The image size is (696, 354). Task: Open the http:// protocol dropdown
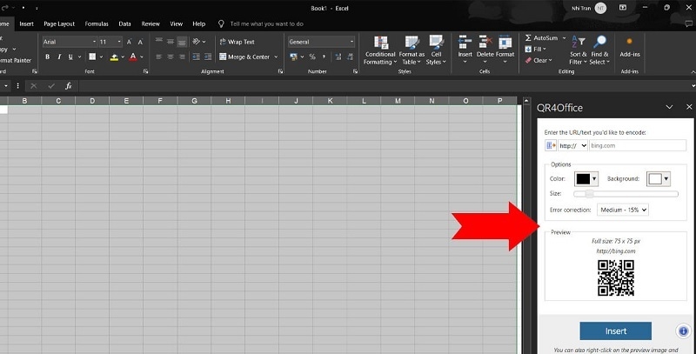572,146
